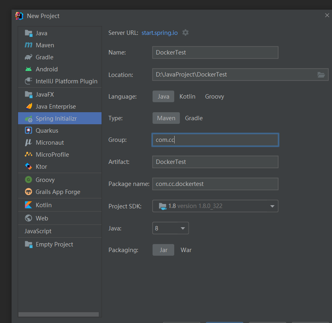Choose Gradle build type
This screenshot has width=332, height=323.
point(194,118)
